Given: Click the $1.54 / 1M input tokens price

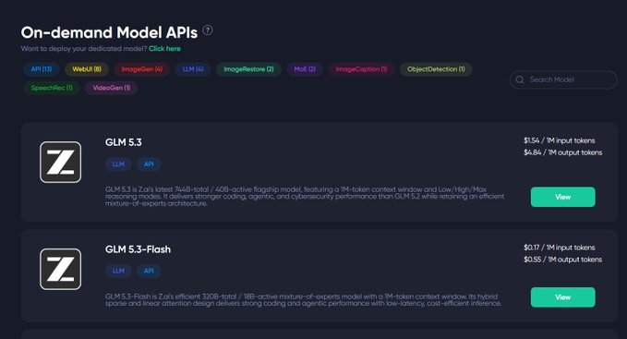Looking at the screenshot, I should point(559,140).
